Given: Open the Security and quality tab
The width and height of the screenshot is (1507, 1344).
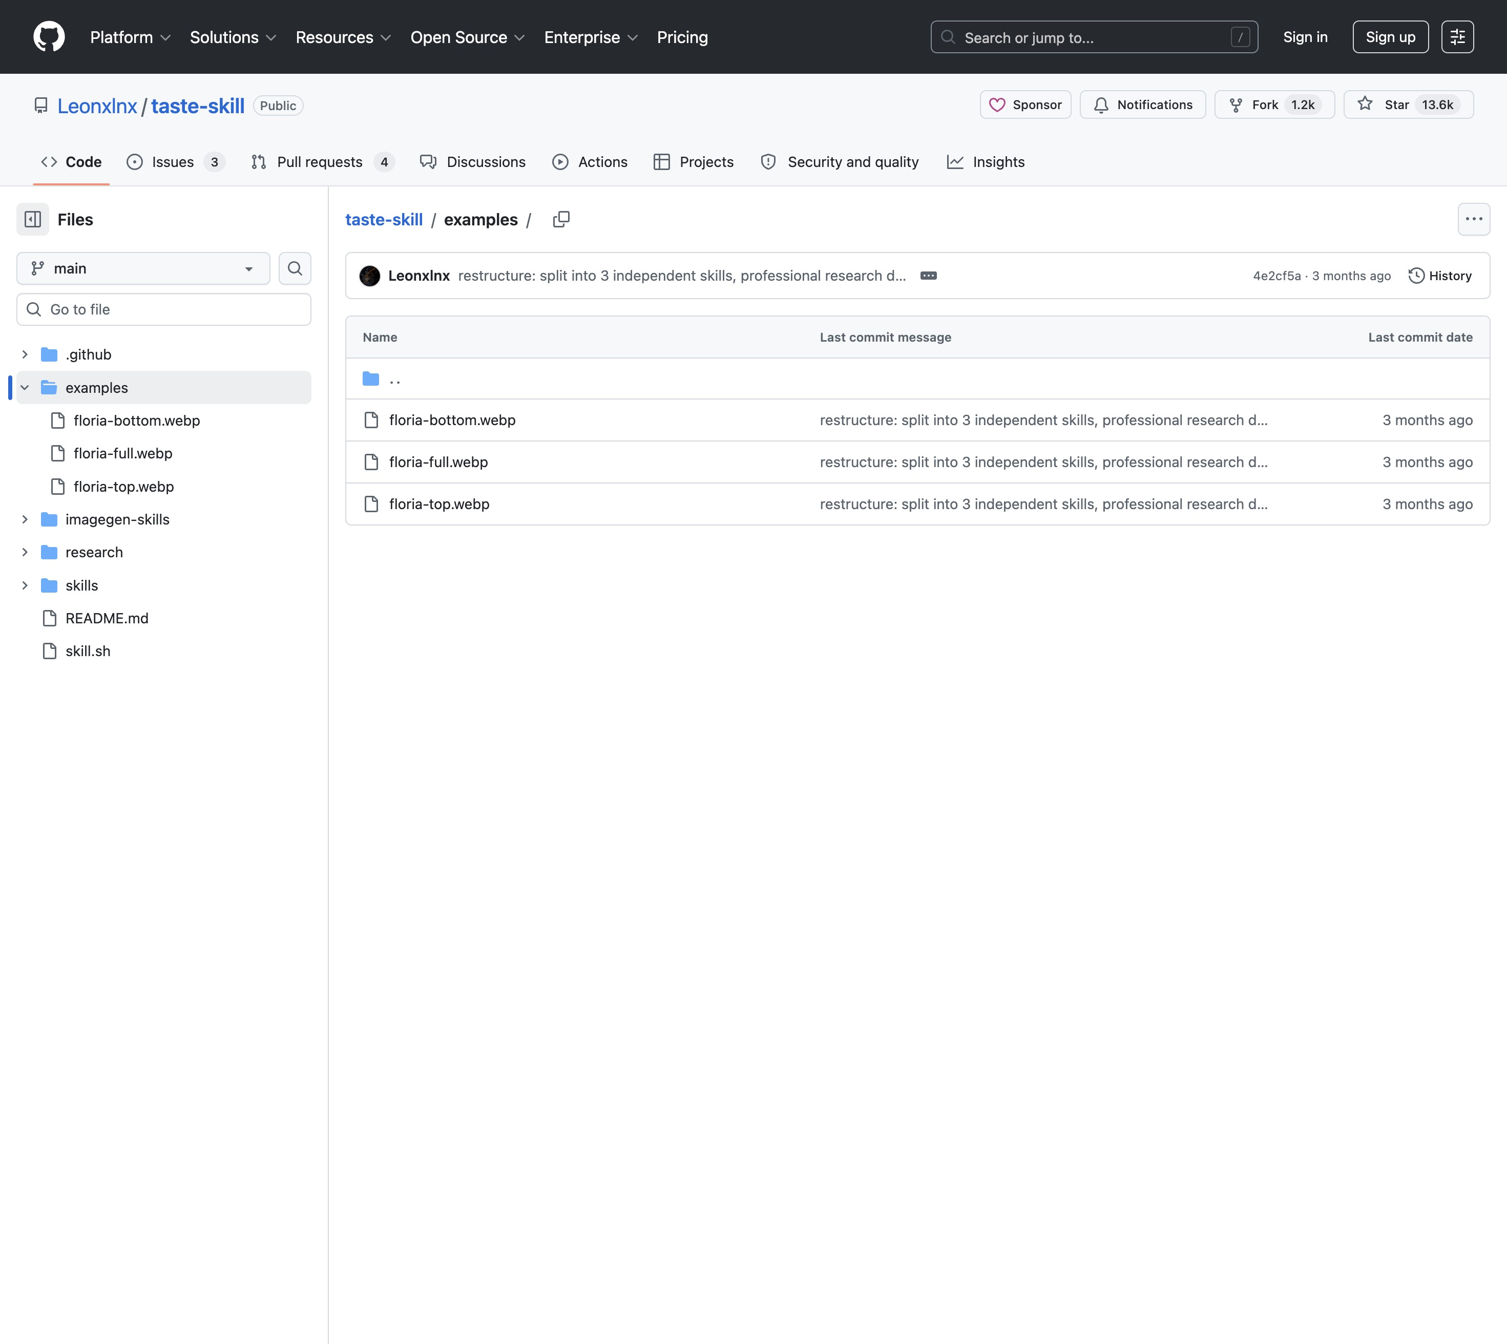Looking at the screenshot, I should [840, 162].
